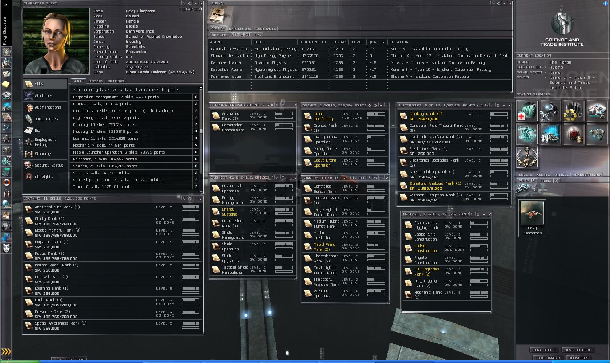Click the Cruiser Construction training progress bar
Viewport: 610px width, 363px height.
point(479,250)
